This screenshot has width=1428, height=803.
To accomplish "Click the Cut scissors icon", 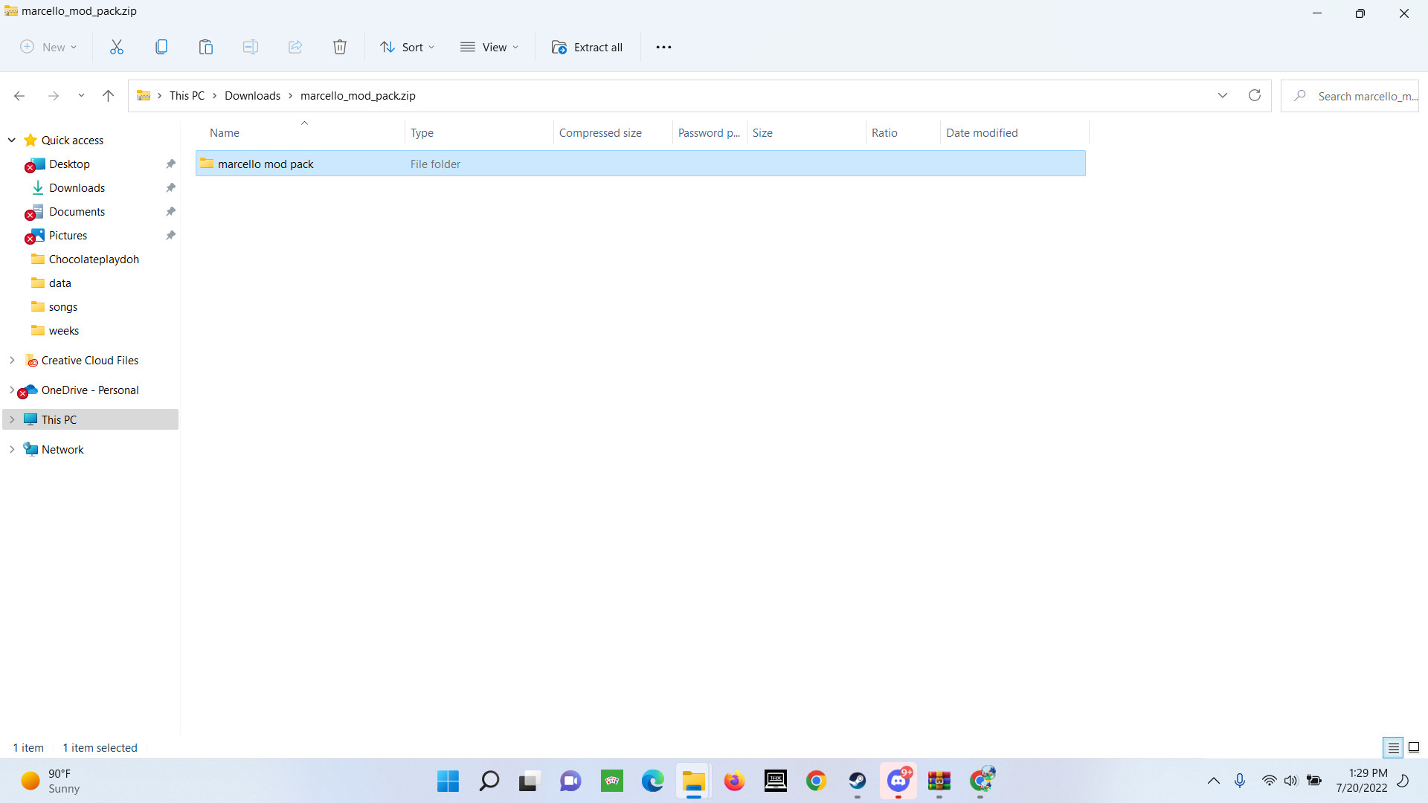I will pos(117,47).
